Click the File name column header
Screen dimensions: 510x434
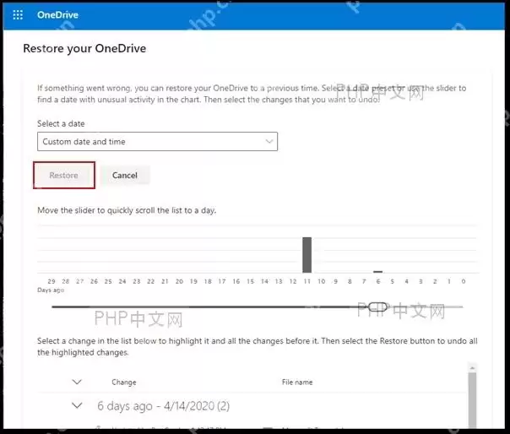297,382
